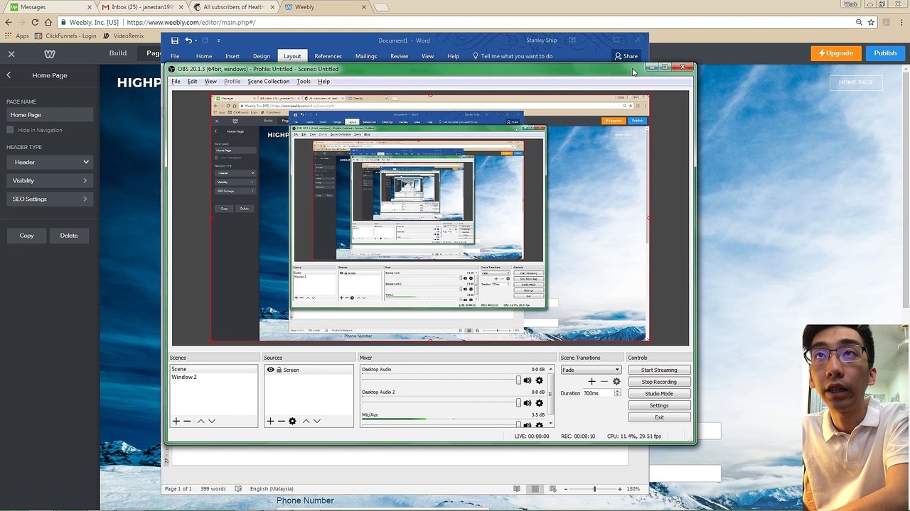Image resolution: width=910 pixels, height=511 pixels.
Task: Adjust the Word zoom slider
Action: click(594, 489)
